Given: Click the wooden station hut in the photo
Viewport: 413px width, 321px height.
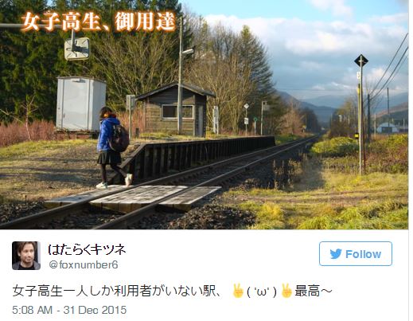Looking at the screenshot, I should tap(175, 110).
